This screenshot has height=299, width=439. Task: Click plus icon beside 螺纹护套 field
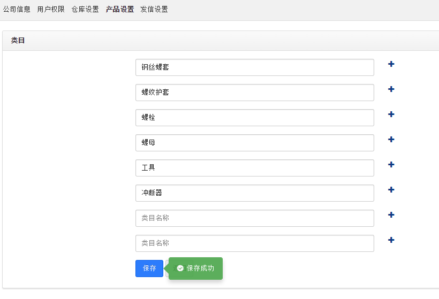coord(391,89)
